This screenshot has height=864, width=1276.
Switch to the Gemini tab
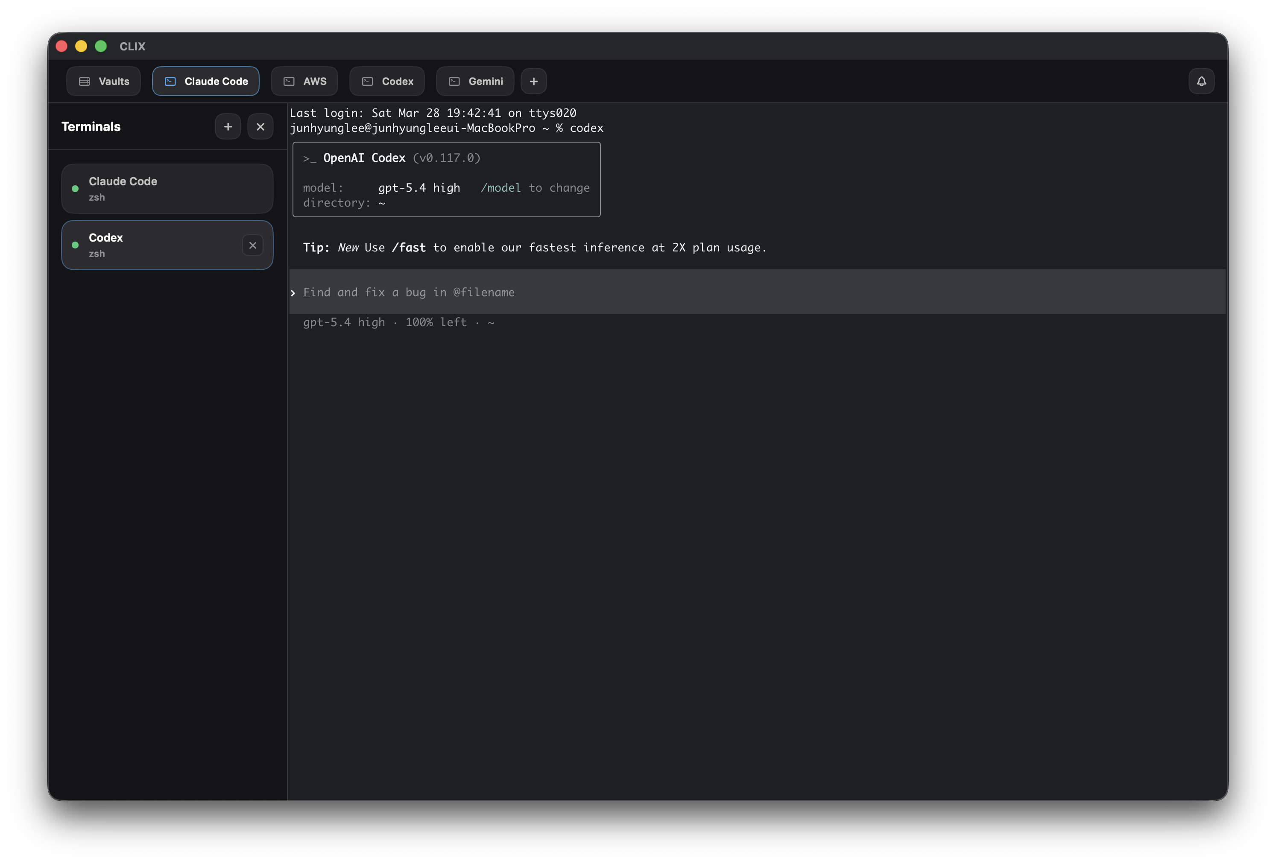(x=474, y=81)
